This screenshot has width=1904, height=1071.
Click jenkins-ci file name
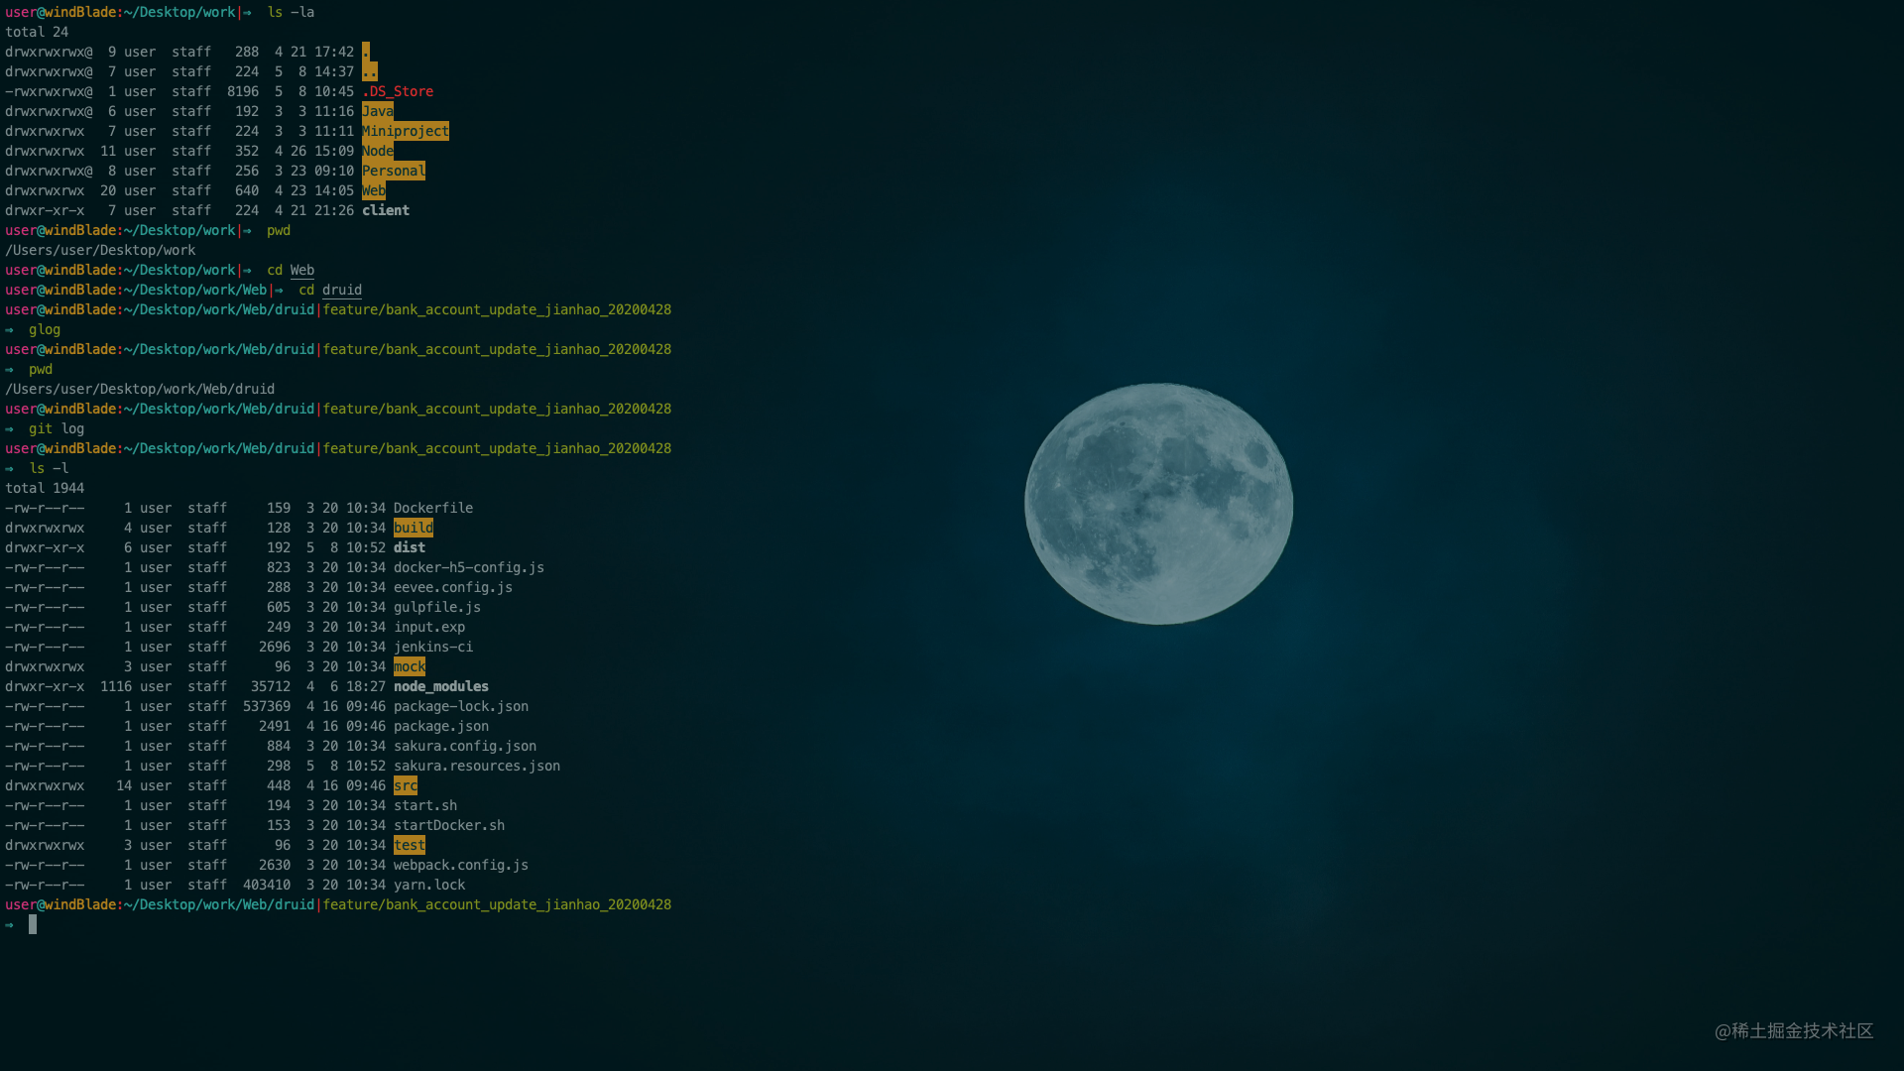click(x=433, y=647)
